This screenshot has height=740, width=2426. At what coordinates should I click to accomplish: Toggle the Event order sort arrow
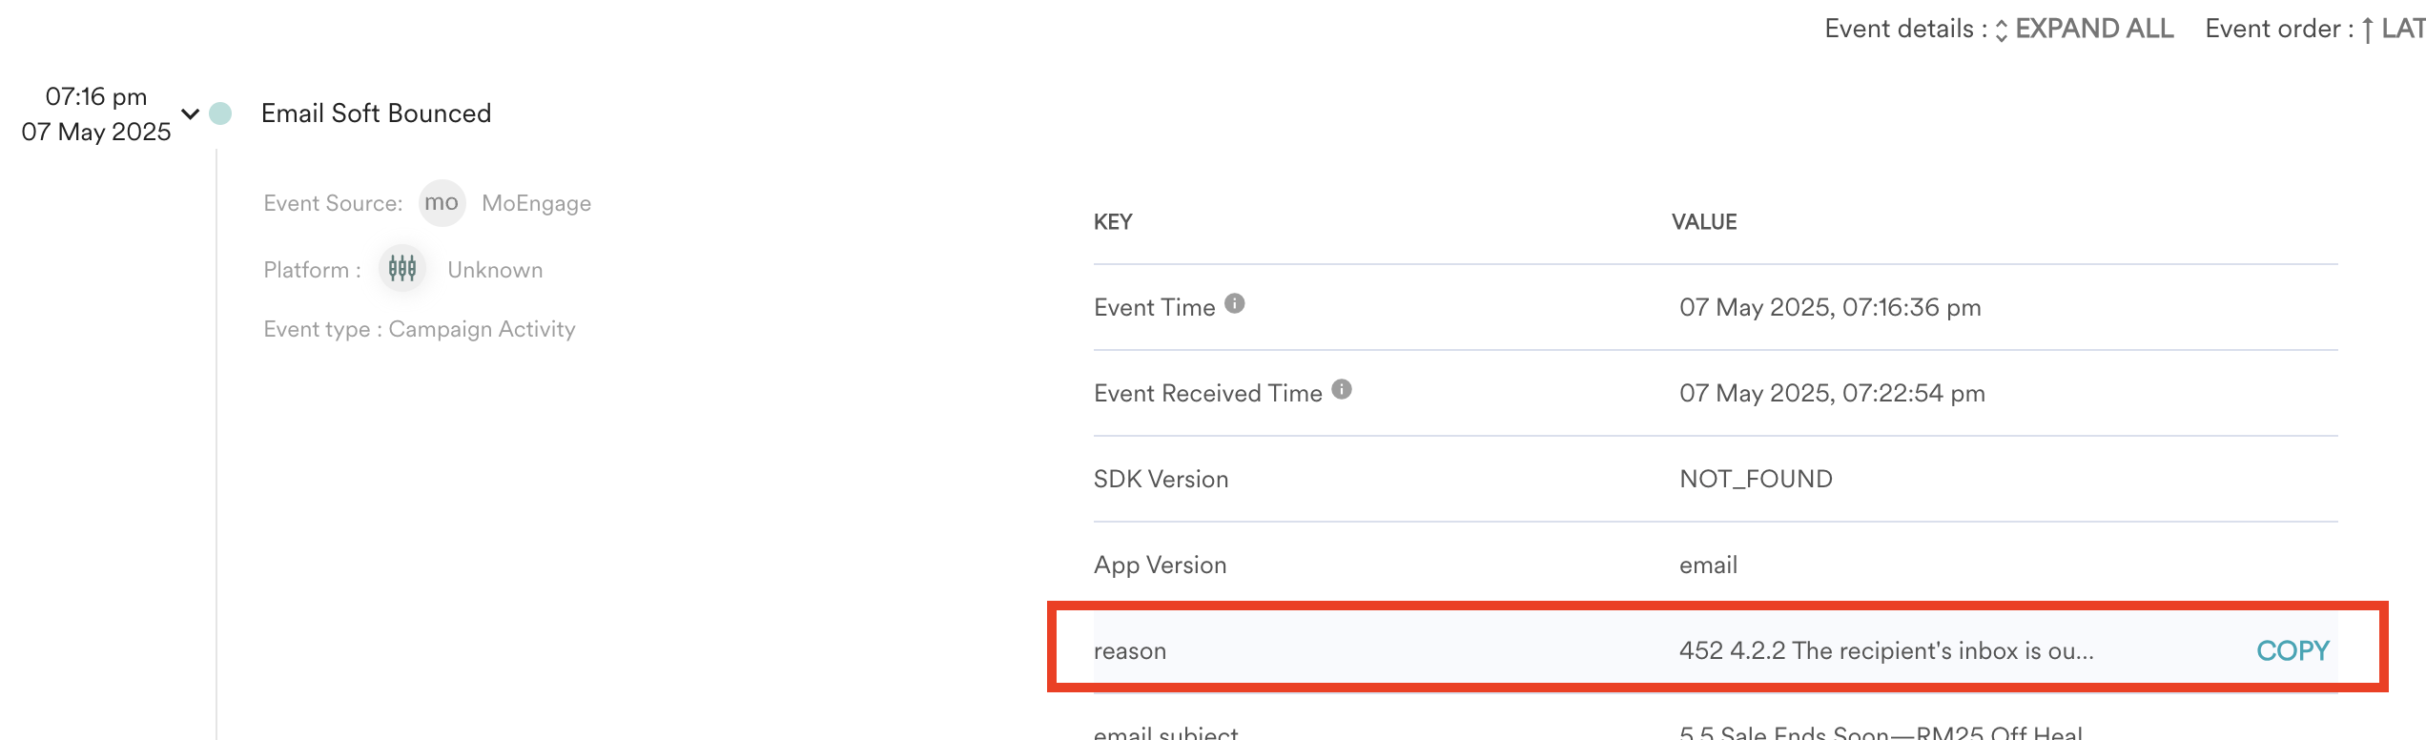coord(2369,30)
